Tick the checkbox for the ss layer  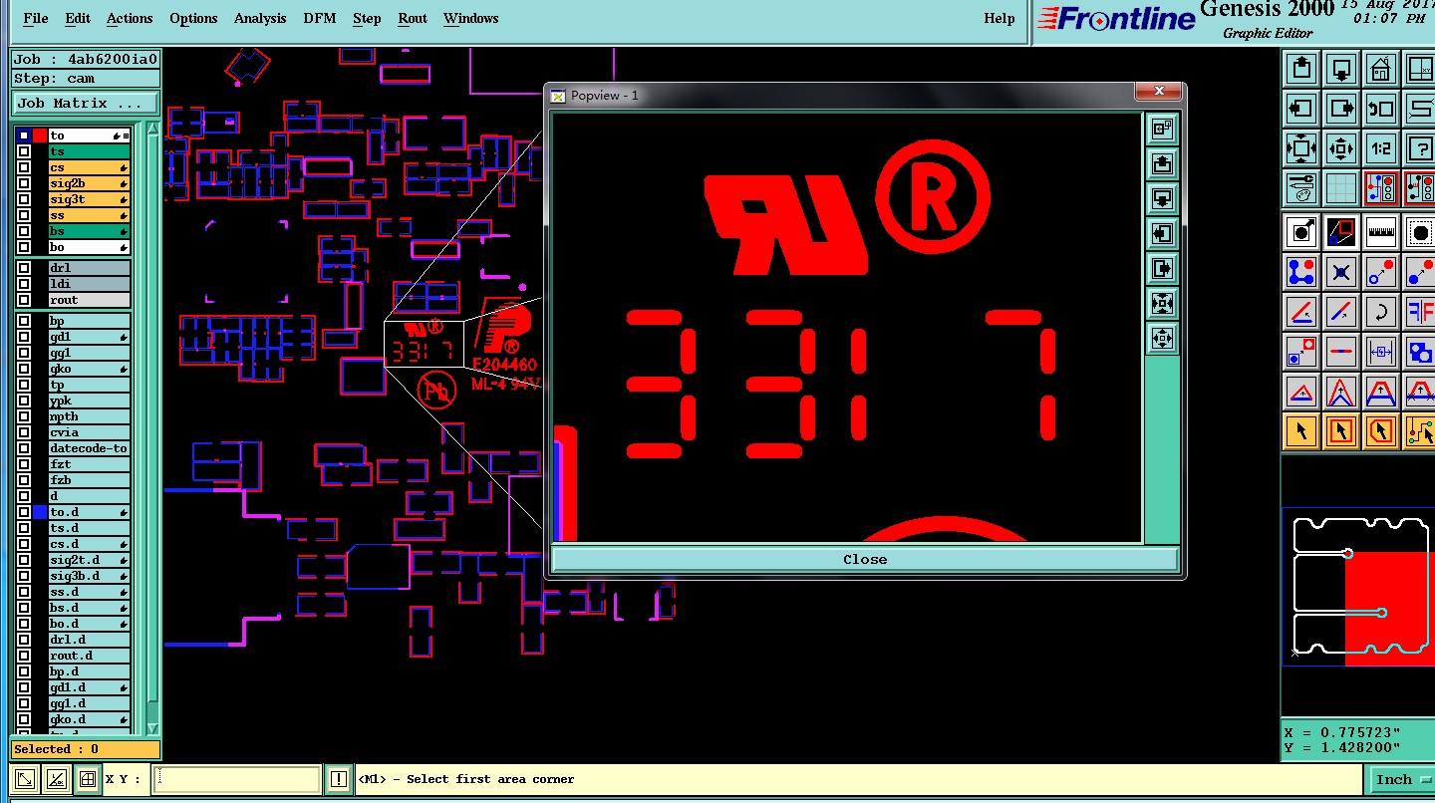24,215
